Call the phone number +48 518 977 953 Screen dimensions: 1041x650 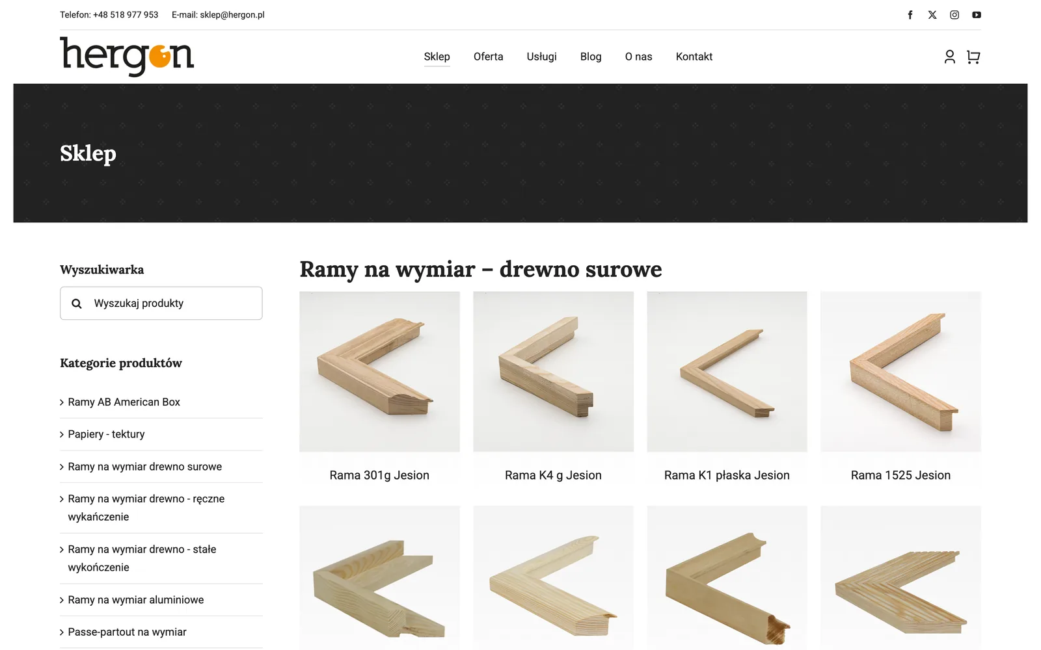click(x=126, y=15)
